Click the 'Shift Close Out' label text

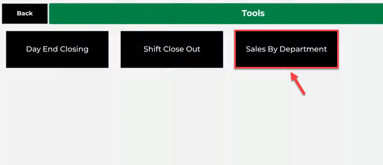(x=172, y=49)
